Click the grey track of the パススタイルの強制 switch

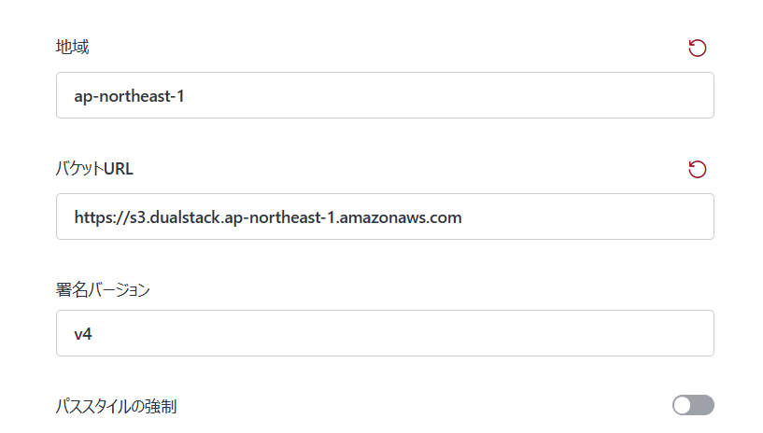703,405
